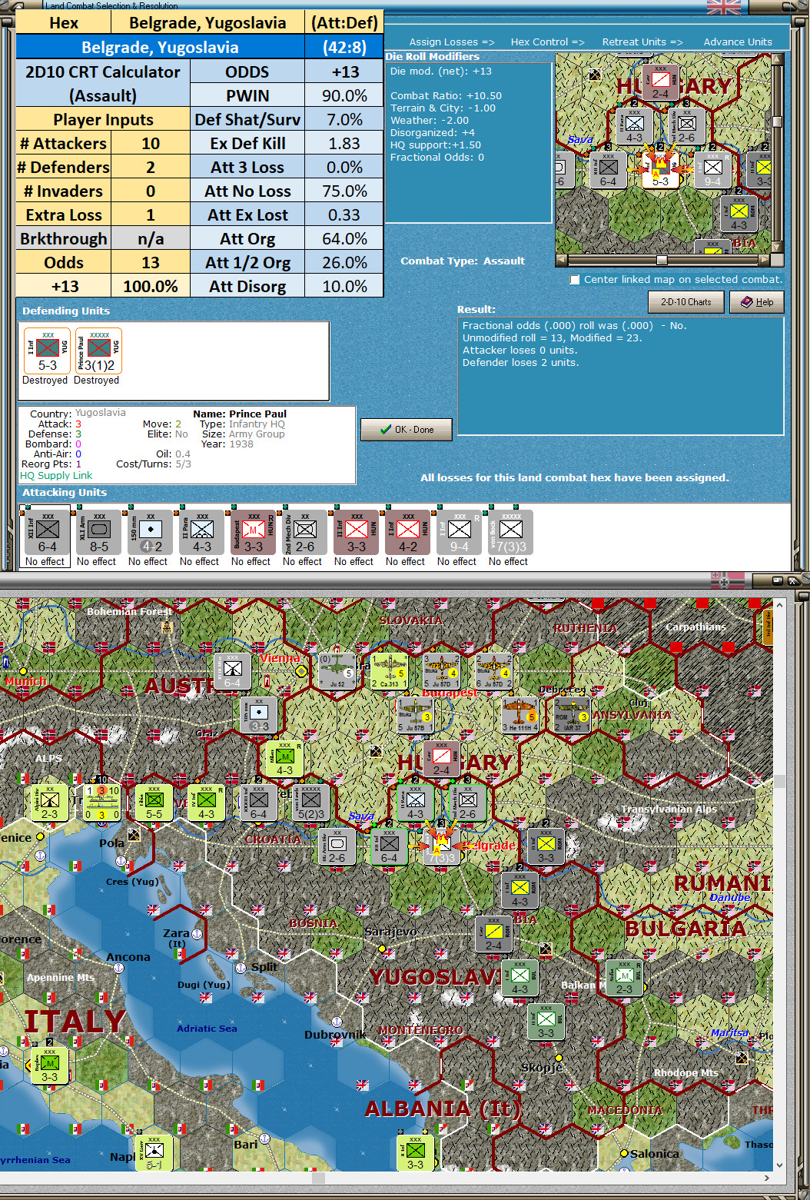Select the II Inf HUN 3-3 attacker
The height and width of the screenshot is (1200, 810).
(356, 532)
